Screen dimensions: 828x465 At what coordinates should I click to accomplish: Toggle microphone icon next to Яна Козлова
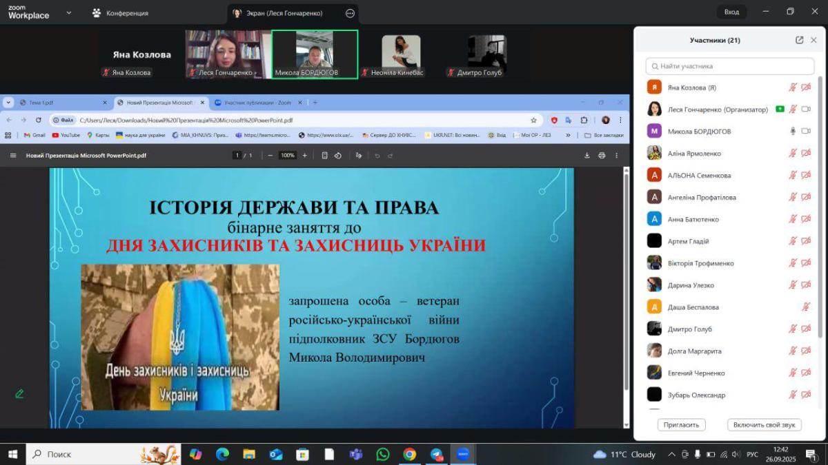[793, 87]
